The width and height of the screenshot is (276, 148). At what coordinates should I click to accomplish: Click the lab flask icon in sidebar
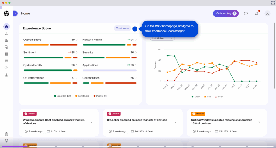click(x=6, y=75)
